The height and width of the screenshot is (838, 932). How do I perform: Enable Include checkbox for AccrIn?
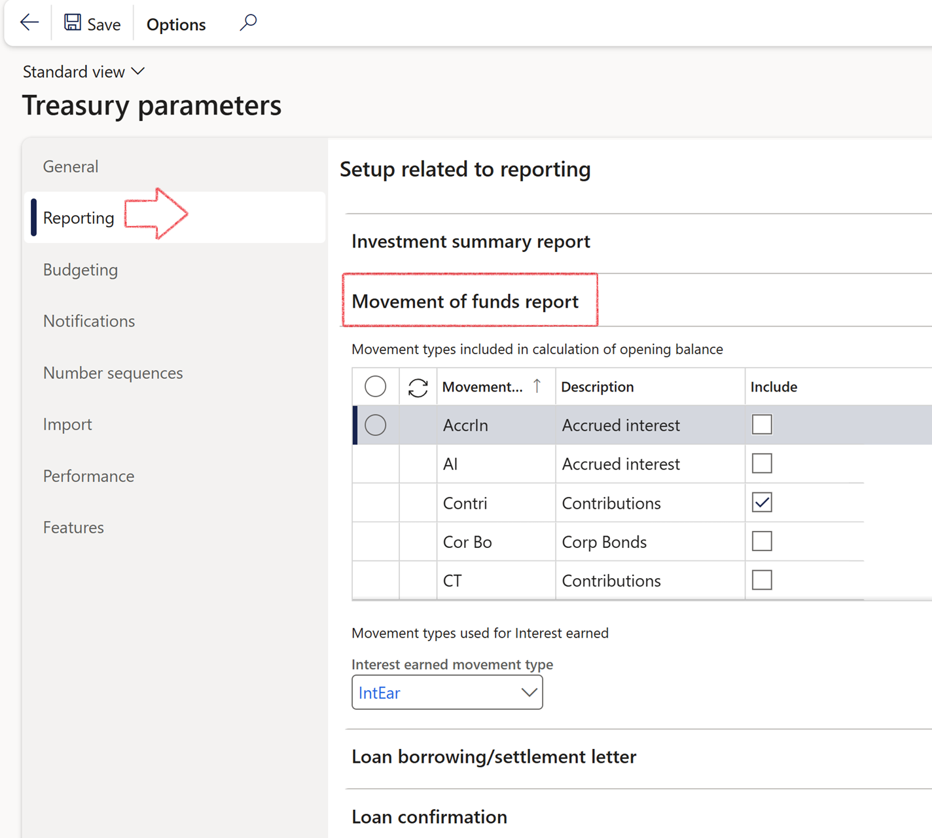tap(762, 425)
